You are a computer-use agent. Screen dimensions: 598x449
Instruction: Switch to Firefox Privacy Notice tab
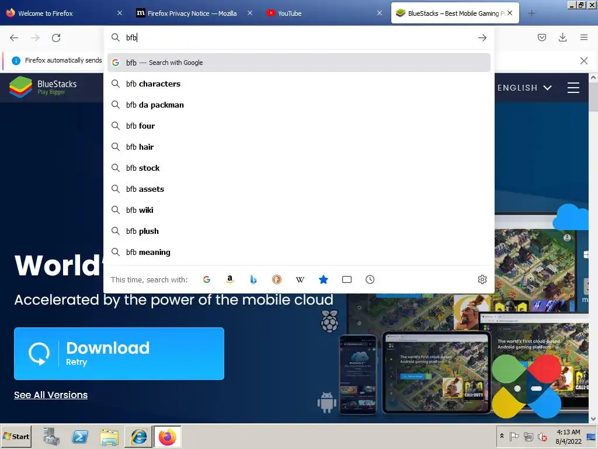click(x=194, y=13)
